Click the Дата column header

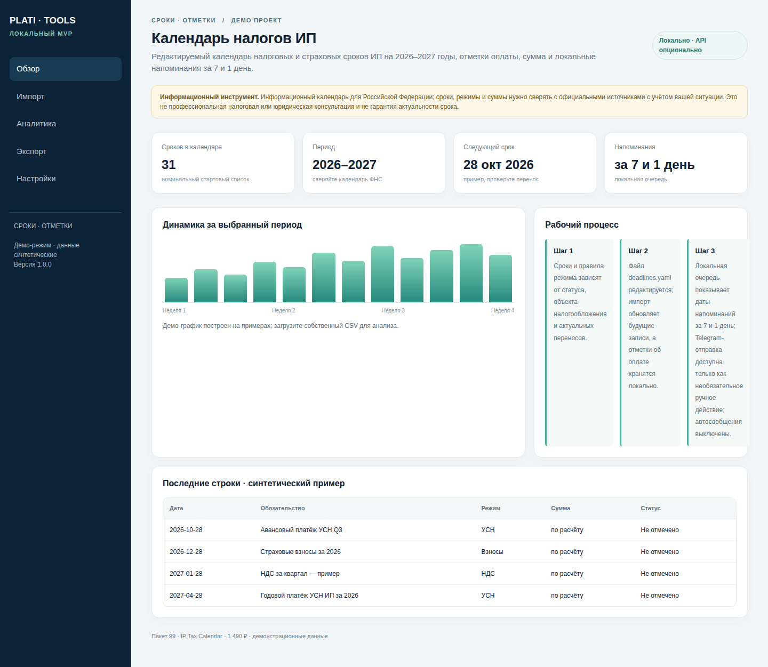177,508
